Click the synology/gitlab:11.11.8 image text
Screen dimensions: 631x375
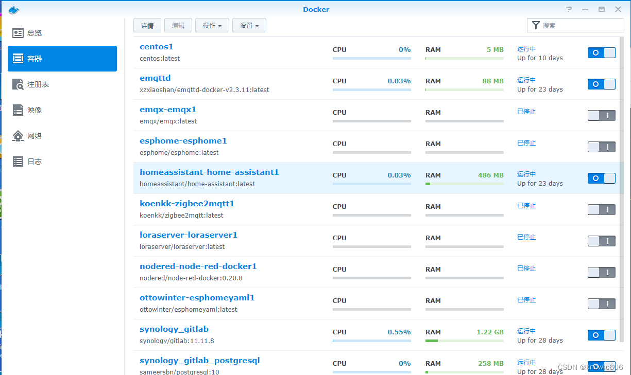177,341
